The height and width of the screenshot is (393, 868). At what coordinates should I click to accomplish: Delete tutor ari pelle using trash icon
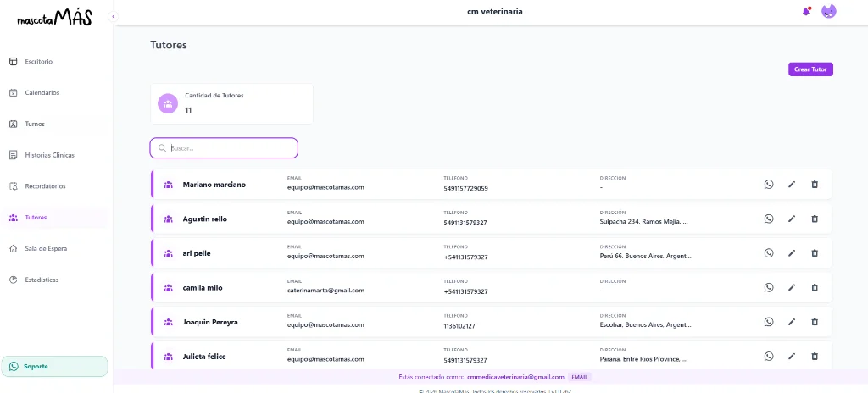tap(815, 253)
